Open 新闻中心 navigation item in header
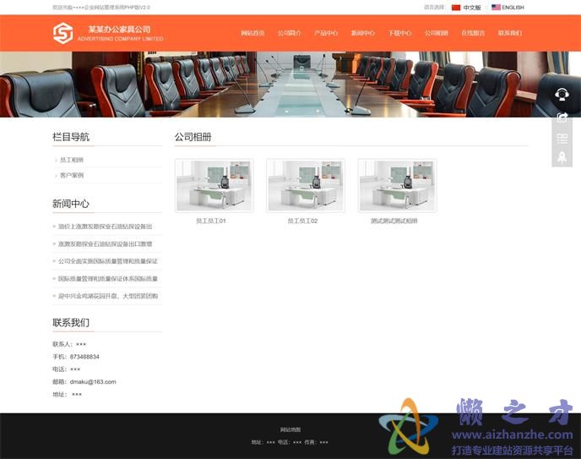The width and height of the screenshot is (581, 459). (363, 33)
